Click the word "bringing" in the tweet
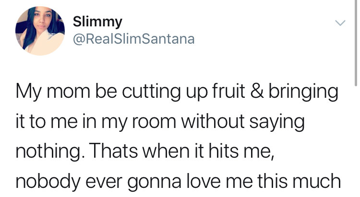This screenshot has width=360, height=197. (303, 92)
